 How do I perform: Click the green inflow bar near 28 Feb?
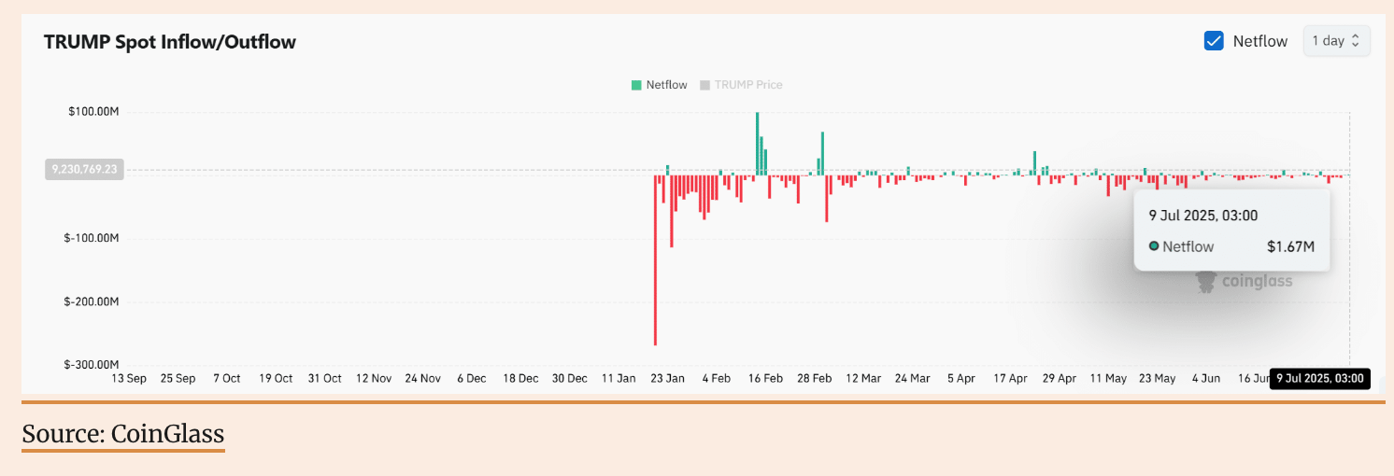(x=822, y=153)
